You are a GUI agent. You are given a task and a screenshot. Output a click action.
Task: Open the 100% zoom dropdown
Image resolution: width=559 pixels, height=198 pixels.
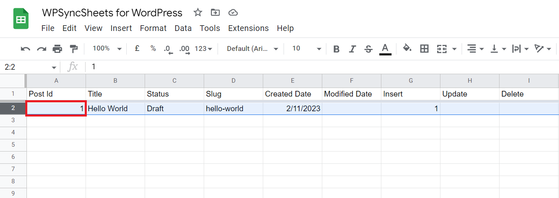[107, 48]
